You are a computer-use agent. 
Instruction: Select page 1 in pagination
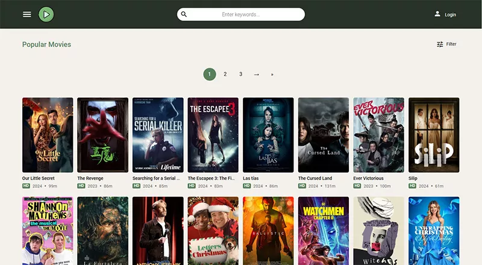(210, 75)
